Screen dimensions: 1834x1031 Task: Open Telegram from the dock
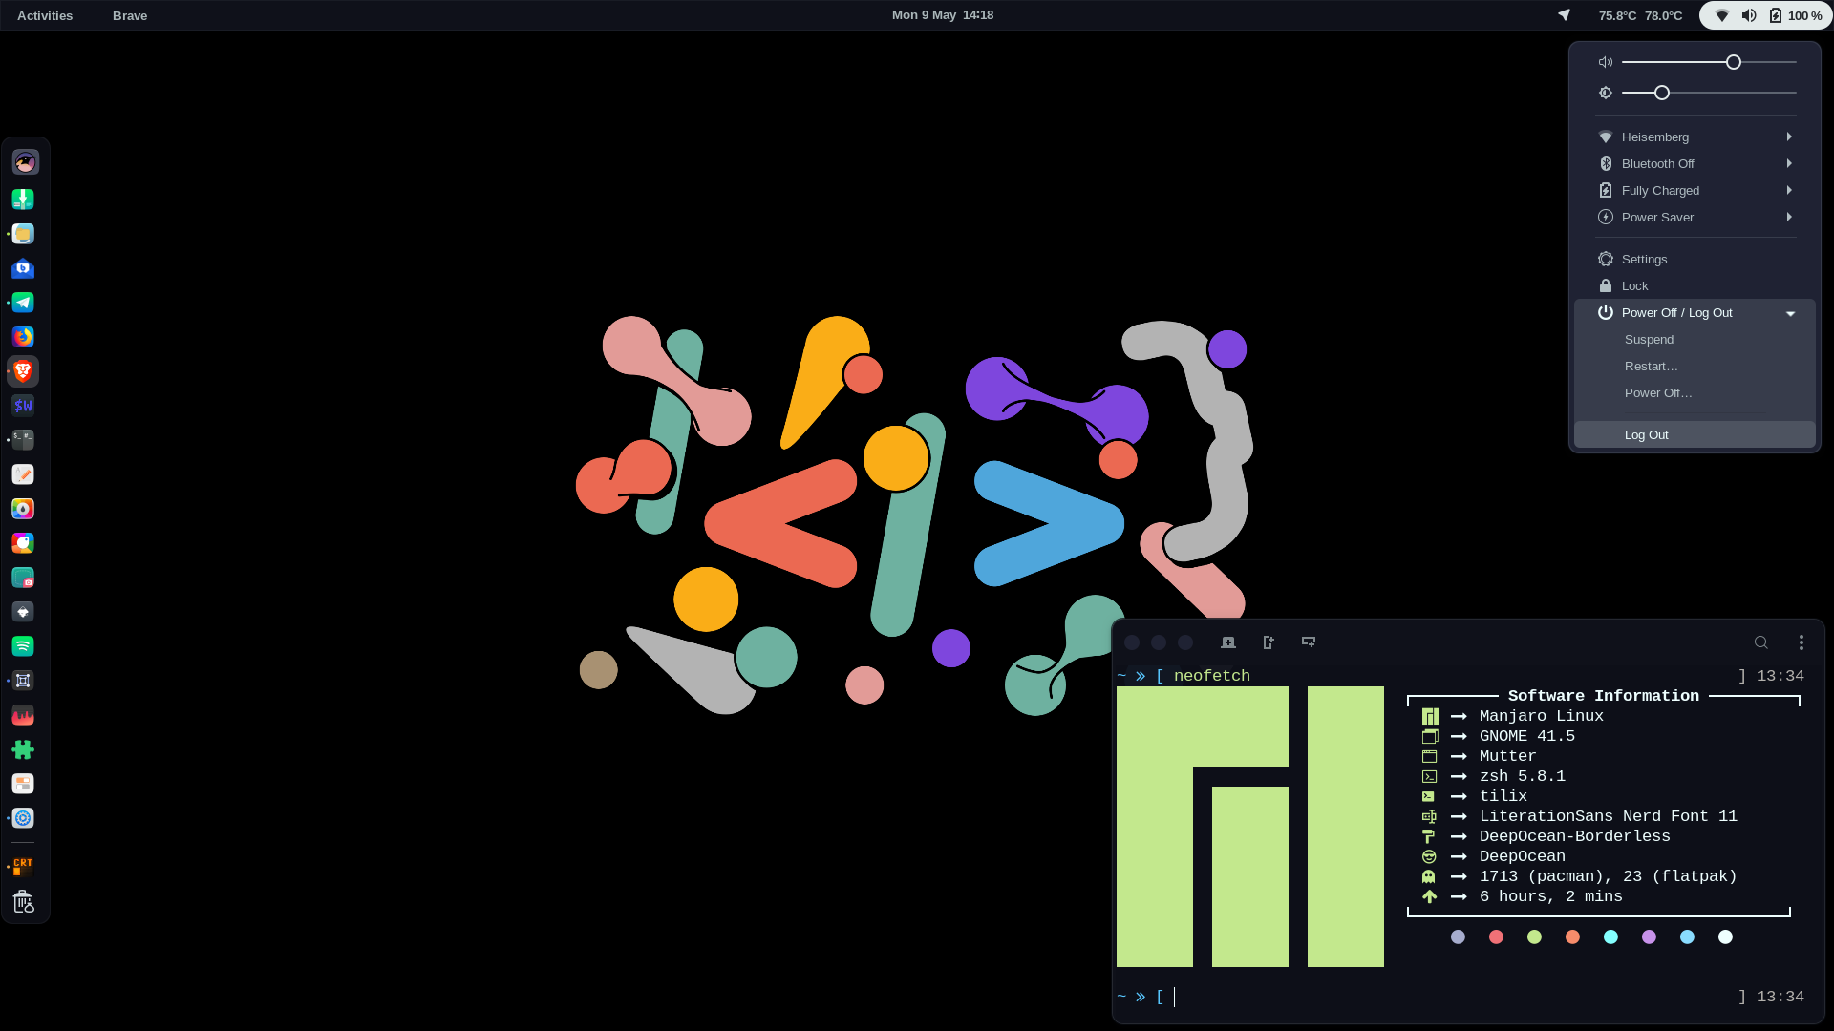(x=23, y=303)
